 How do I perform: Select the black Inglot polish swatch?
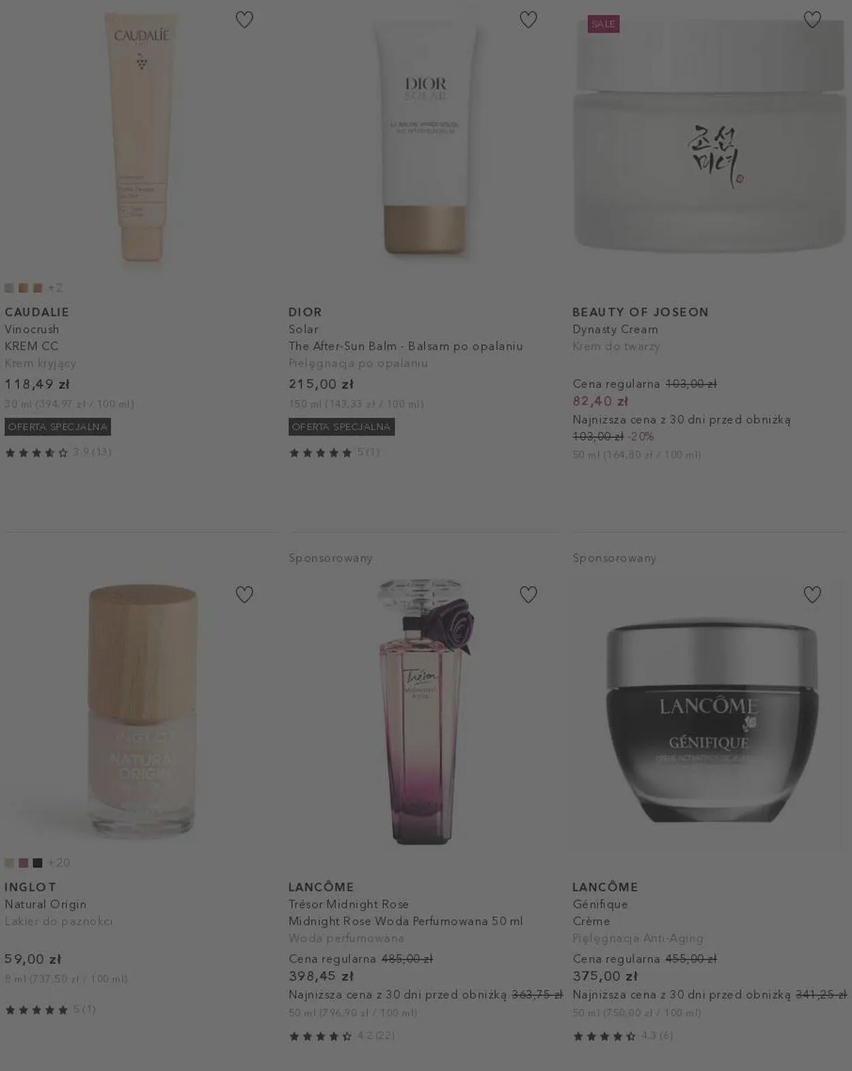pyautogui.click(x=38, y=863)
